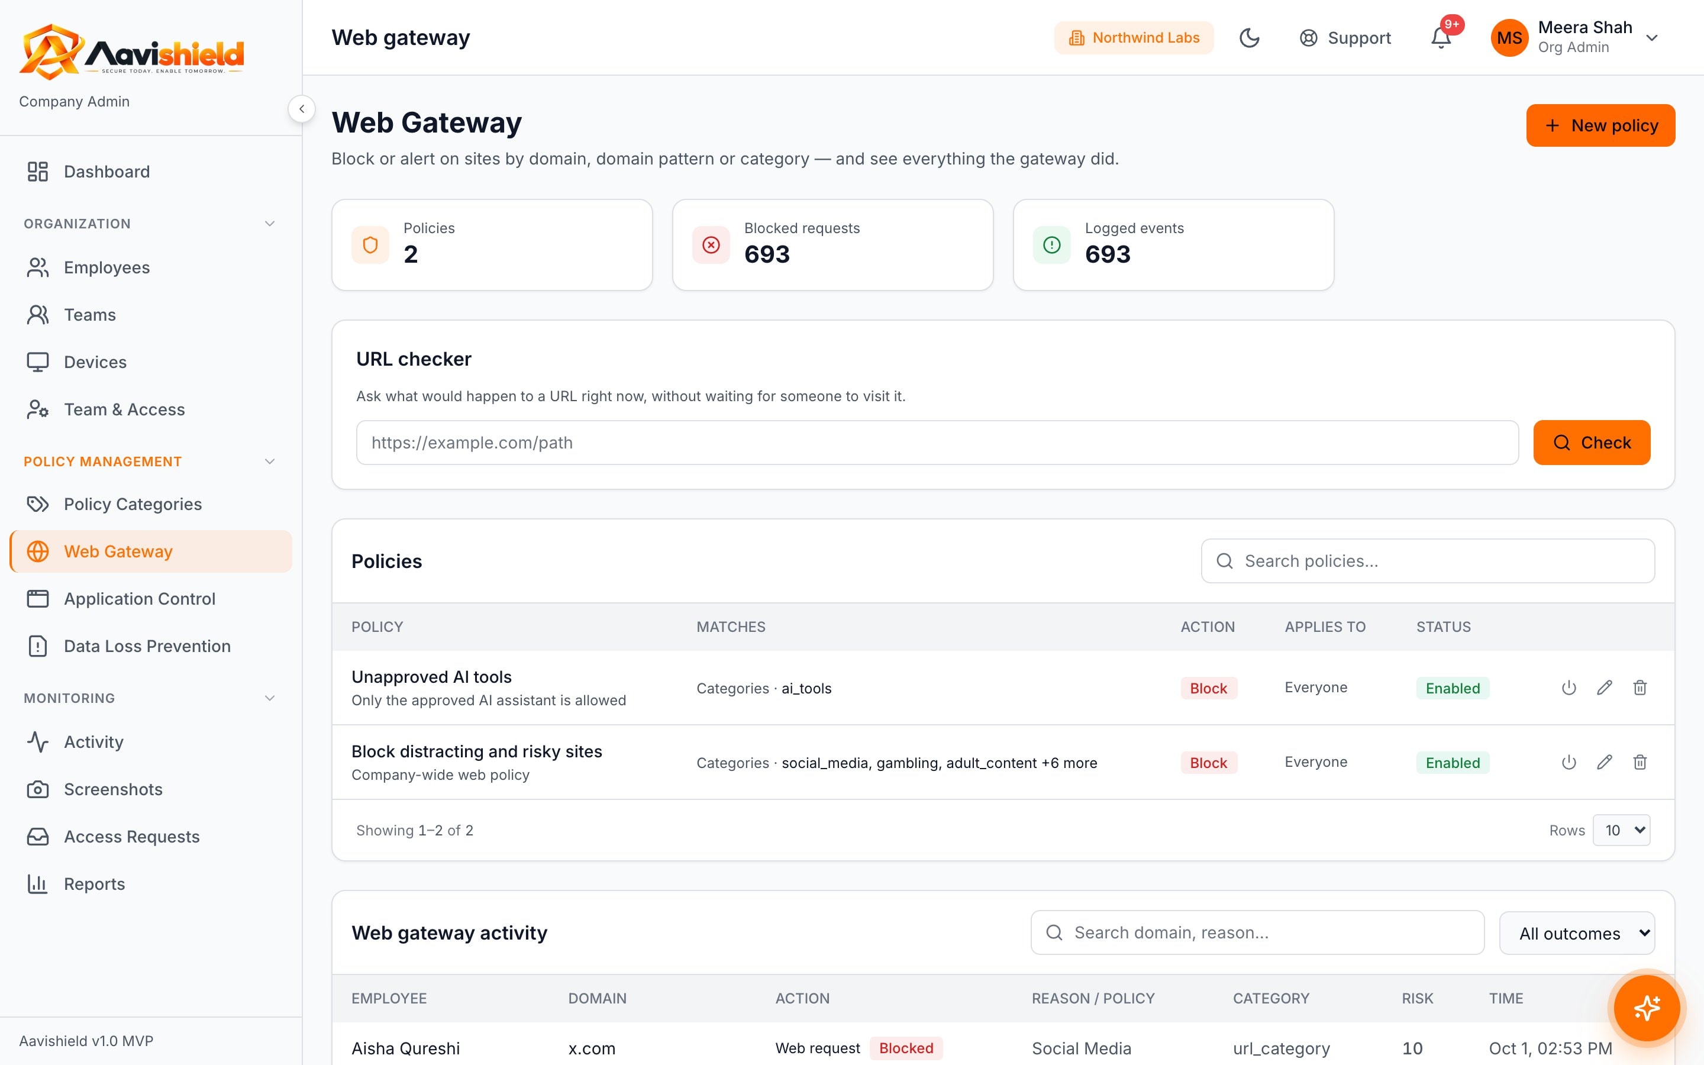Create a New policy
Image resolution: width=1704 pixels, height=1065 pixels.
point(1600,125)
